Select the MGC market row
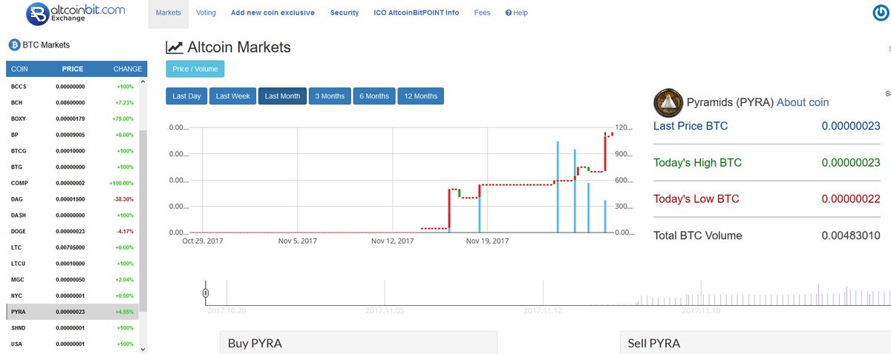 pos(72,279)
